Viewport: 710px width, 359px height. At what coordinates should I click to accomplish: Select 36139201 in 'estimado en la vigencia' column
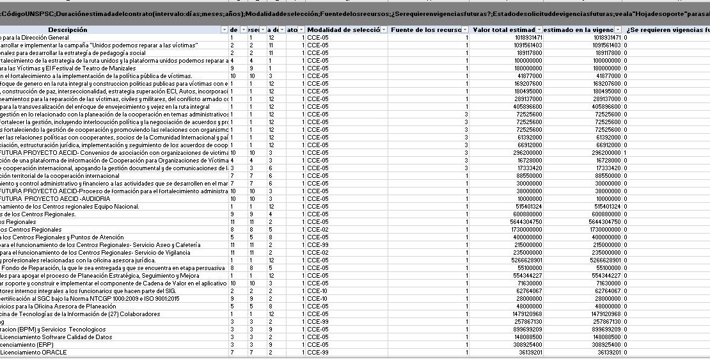(x=583, y=353)
